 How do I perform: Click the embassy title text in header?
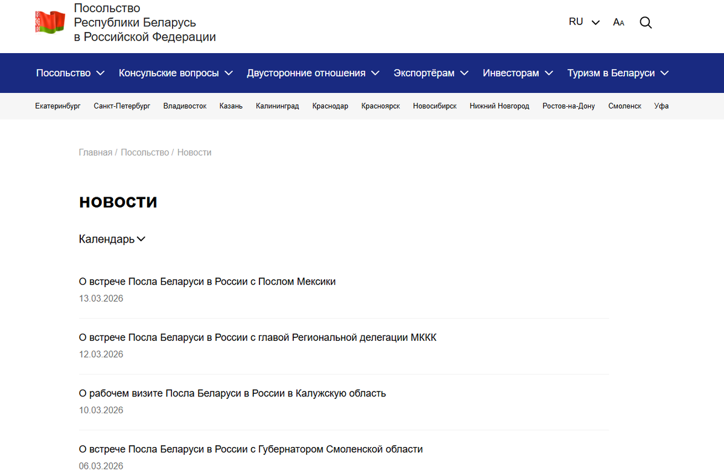145,23
